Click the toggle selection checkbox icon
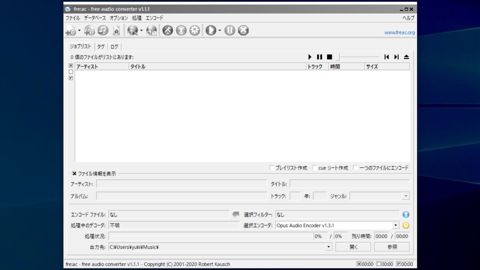 (71, 78)
